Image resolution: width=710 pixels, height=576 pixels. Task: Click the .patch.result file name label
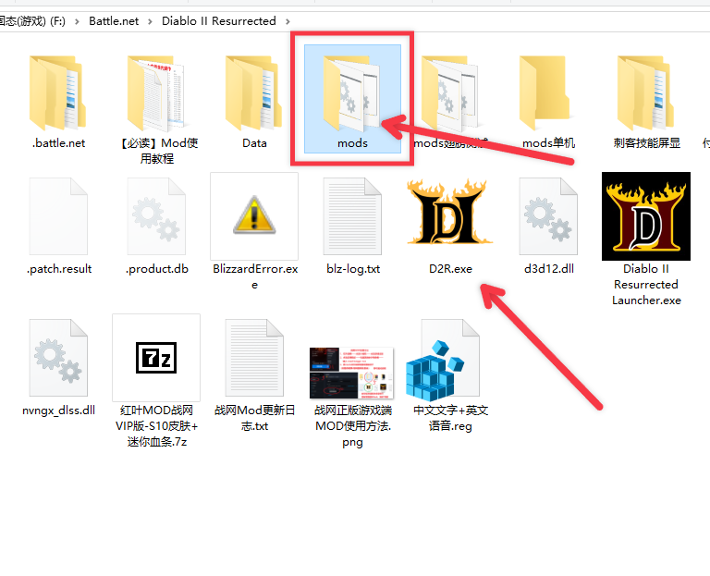59,269
